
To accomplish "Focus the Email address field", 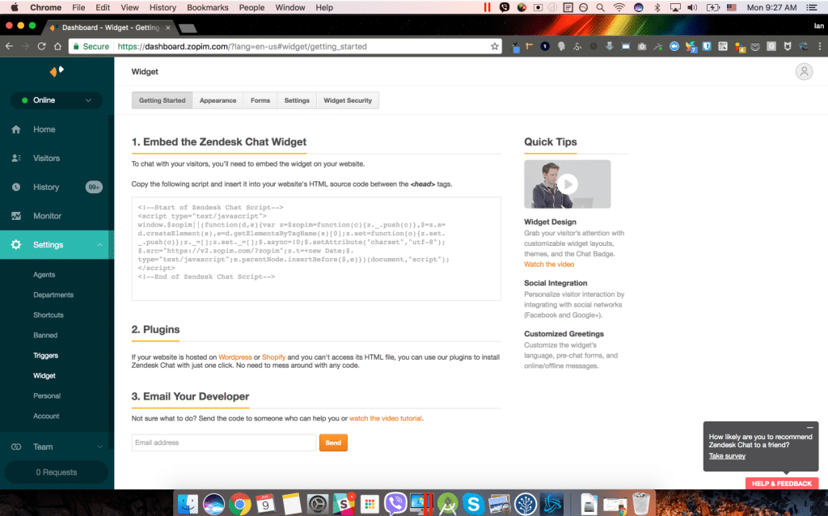I will pos(224,442).
